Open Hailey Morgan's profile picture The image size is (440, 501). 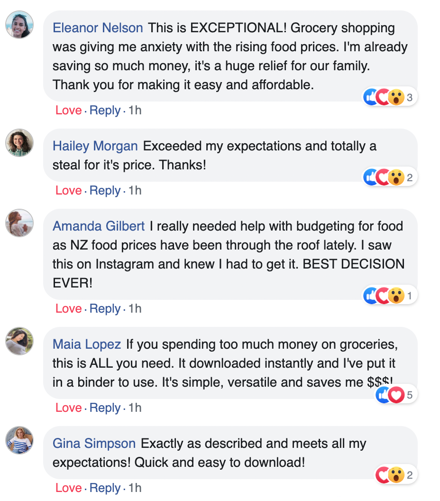(x=19, y=143)
